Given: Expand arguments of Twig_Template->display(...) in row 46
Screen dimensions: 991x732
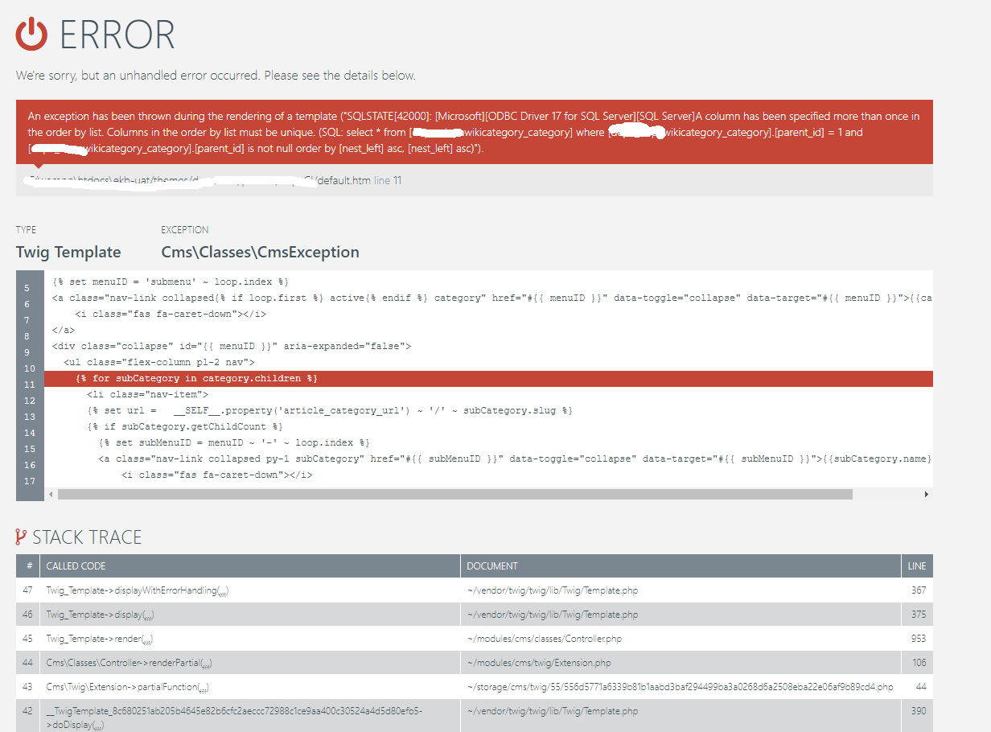Looking at the screenshot, I should 148,615.
